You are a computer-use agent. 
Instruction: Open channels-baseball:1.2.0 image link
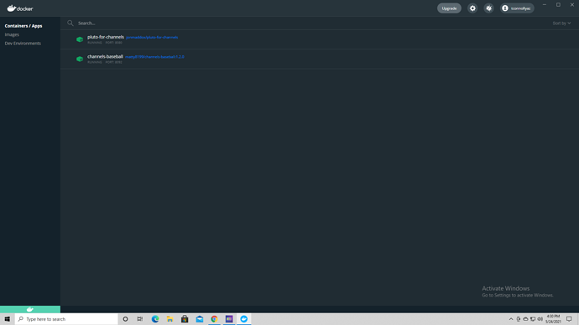(x=154, y=57)
